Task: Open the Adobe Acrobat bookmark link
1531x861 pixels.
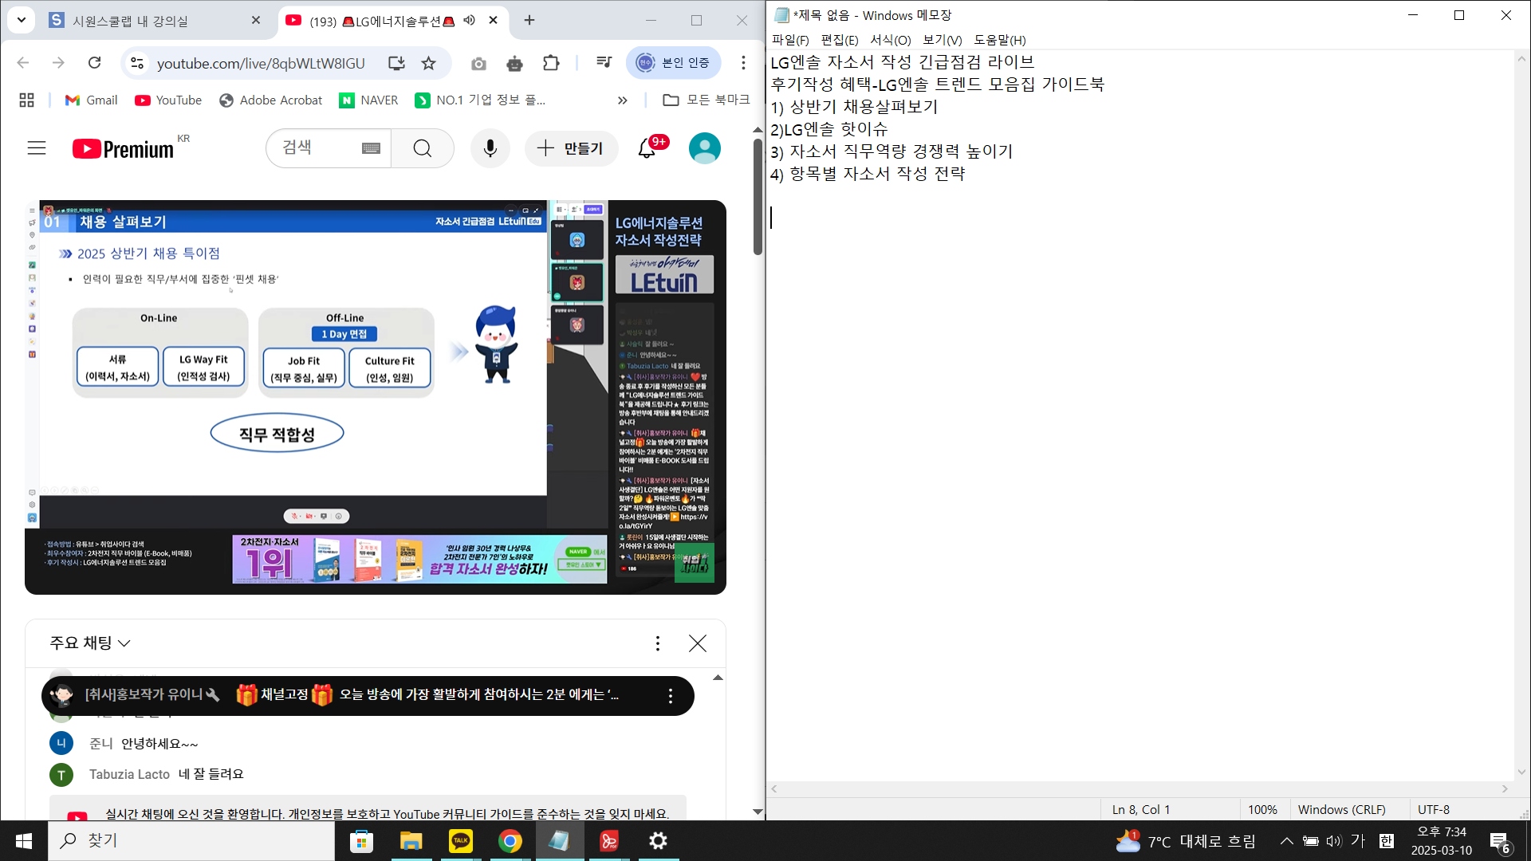Action: [271, 100]
